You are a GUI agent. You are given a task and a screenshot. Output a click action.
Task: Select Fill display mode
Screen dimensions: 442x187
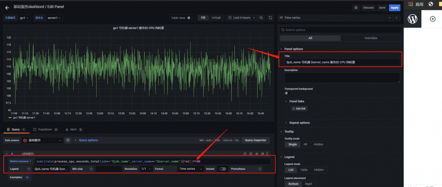click(203, 18)
